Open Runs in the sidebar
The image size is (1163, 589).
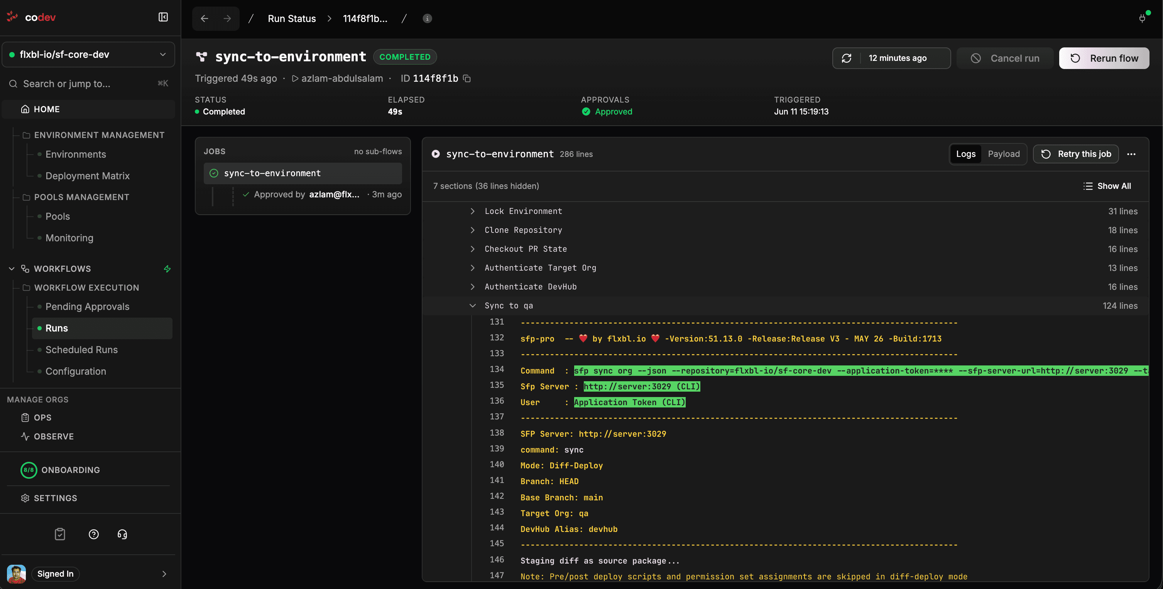[102, 328]
